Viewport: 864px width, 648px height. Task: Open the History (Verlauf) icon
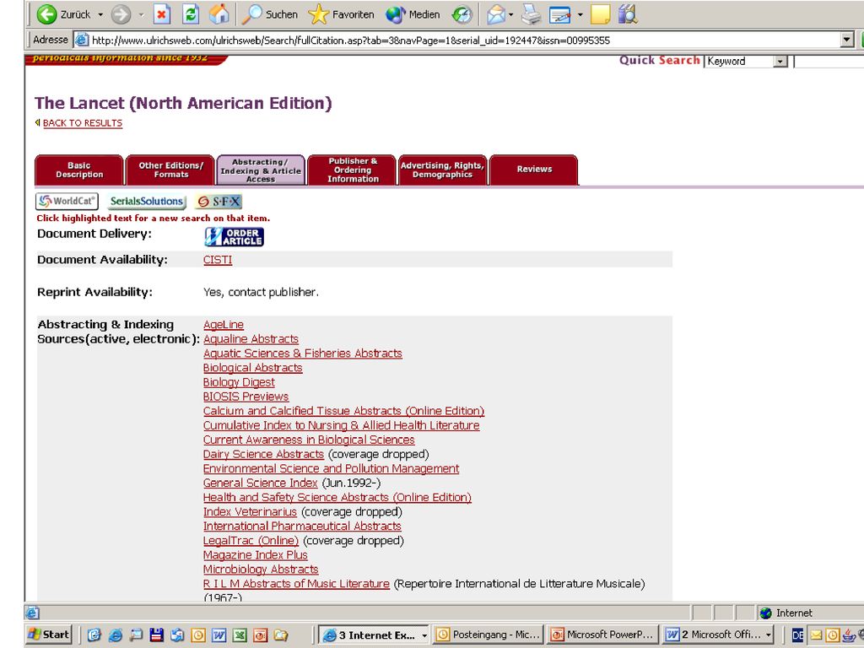pos(462,15)
